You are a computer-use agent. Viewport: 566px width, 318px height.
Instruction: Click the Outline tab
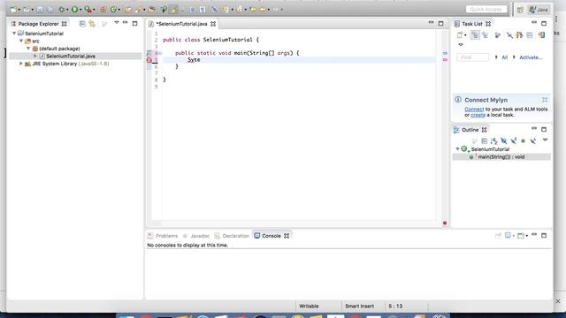[470, 130]
